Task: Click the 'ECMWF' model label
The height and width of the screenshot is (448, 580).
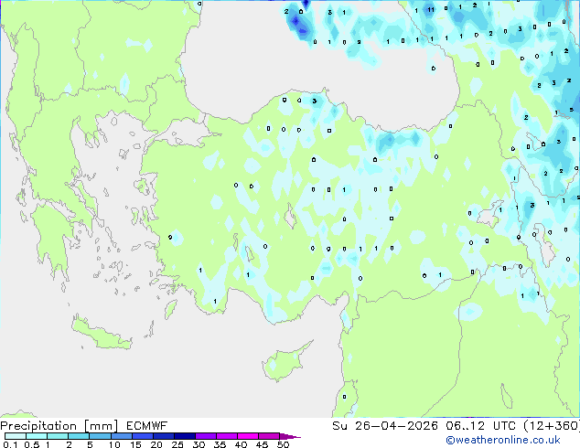Action: [147, 426]
